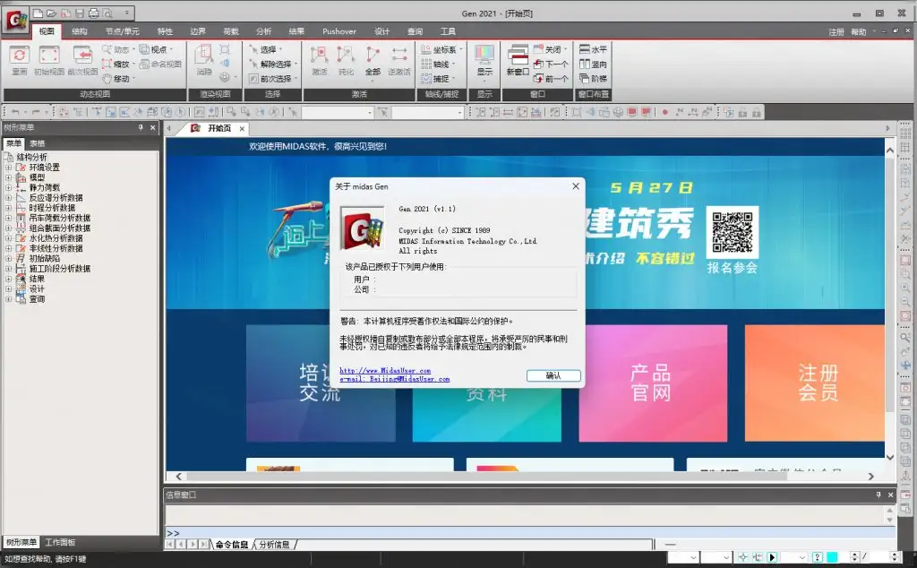This screenshot has width=917, height=568.
Task: Click the undo arrow in the toolbar
Action: (15, 112)
